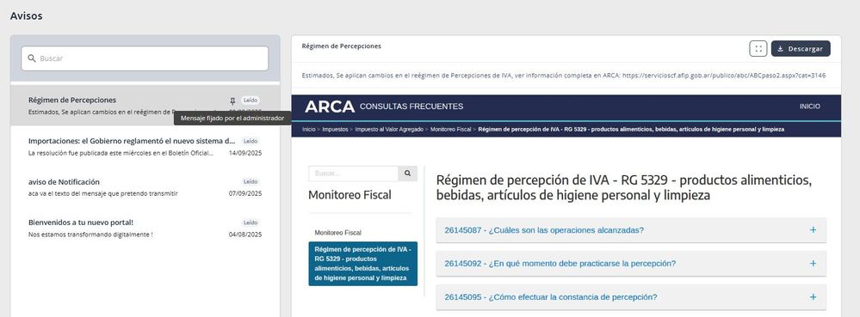
Task: Go to Impuesto al Valor Agregado breadcrumb
Action: point(389,130)
